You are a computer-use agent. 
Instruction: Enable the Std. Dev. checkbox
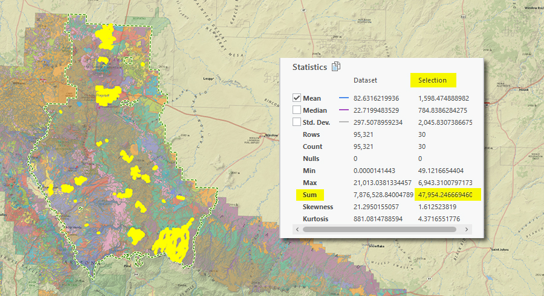[x=297, y=122]
